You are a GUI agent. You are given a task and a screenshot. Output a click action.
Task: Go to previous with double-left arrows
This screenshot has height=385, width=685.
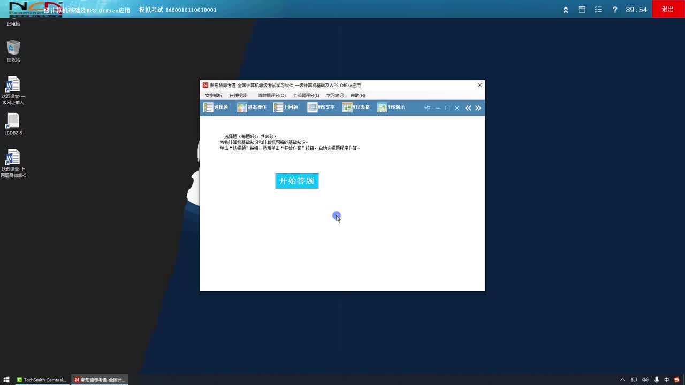pos(468,108)
